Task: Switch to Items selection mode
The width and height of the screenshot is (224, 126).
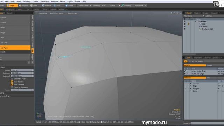Action: (x=34, y=6)
